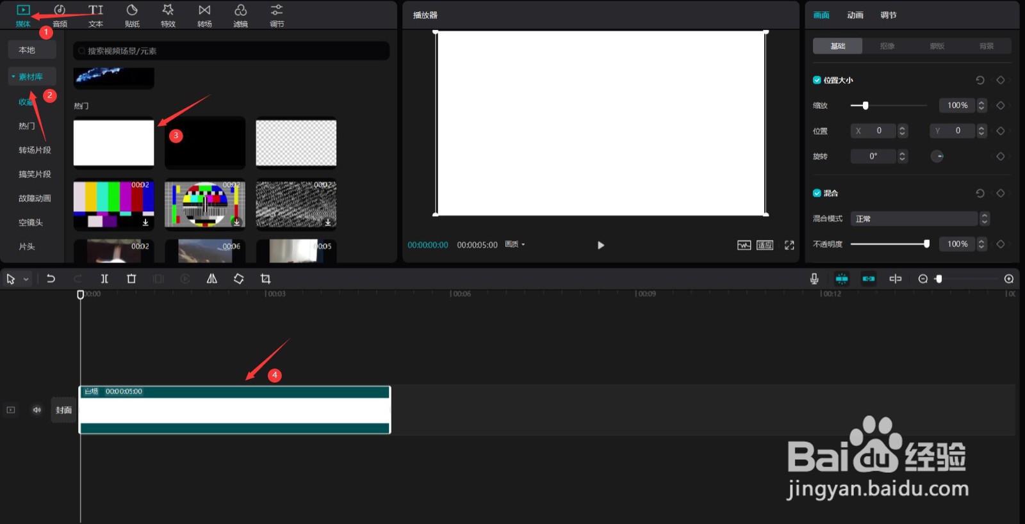
Task: Click the 缩放 100% value field
Action: [x=957, y=106]
